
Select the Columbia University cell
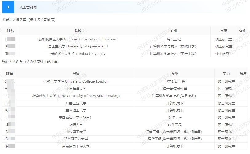click(x=77, y=54)
